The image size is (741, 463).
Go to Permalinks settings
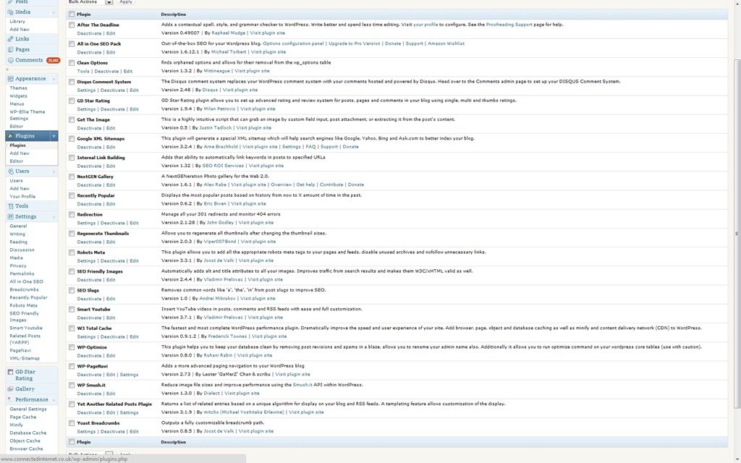point(22,273)
